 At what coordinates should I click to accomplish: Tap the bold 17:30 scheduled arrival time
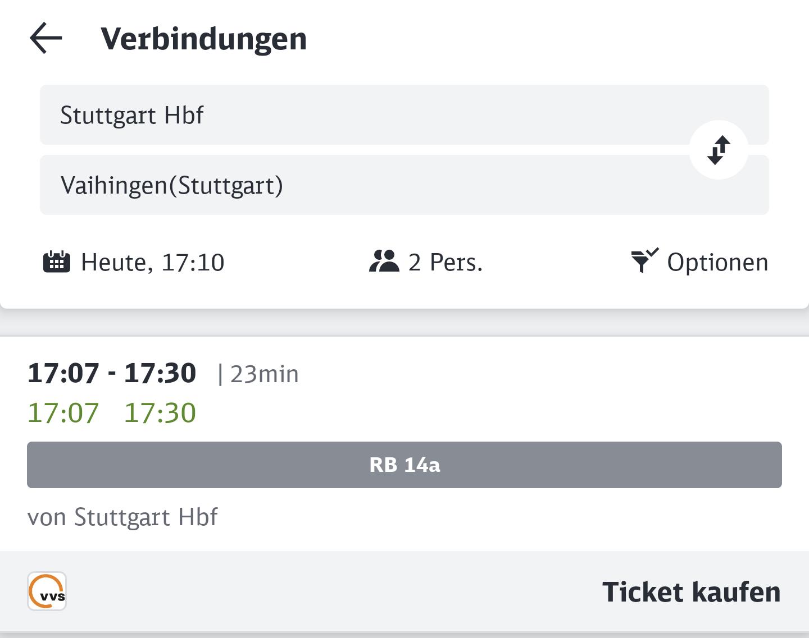click(x=160, y=373)
